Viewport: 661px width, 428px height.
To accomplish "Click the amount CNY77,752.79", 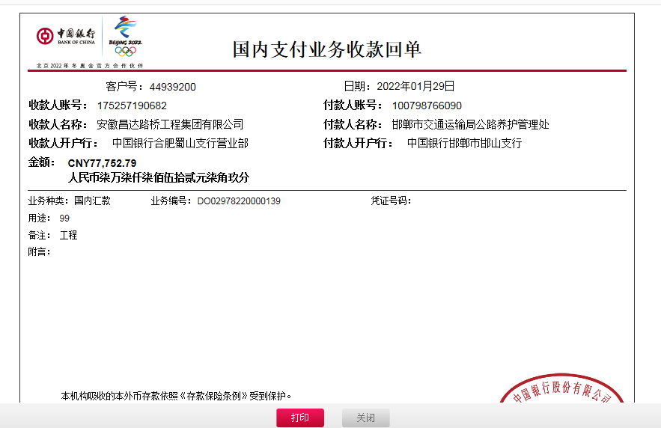I will pos(102,162).
